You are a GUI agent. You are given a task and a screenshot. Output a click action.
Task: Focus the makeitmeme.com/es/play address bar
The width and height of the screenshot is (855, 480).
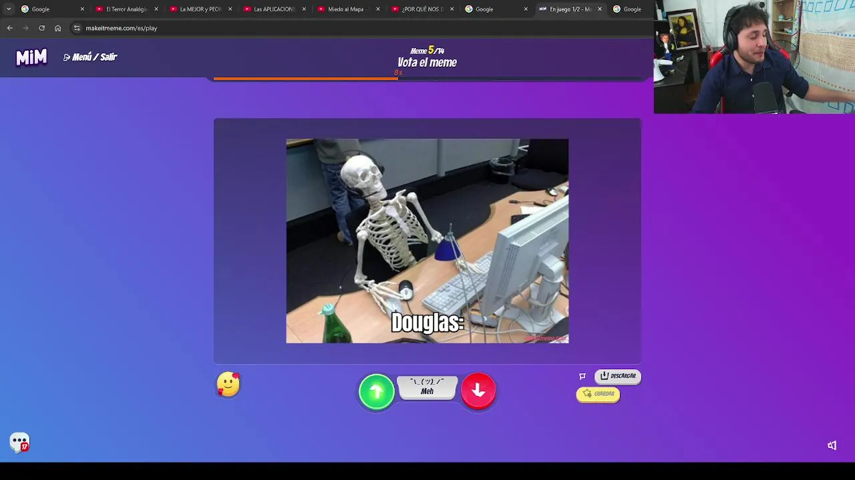click(x=122, y=28)
